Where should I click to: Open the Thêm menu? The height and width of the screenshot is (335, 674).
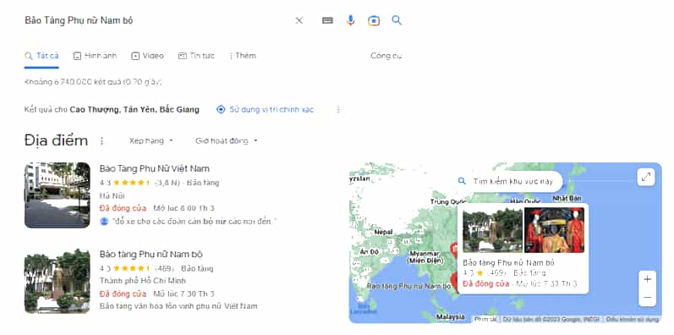(x=243, y=56)
